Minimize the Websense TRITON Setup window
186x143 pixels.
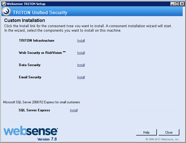(x=172, y=4)
